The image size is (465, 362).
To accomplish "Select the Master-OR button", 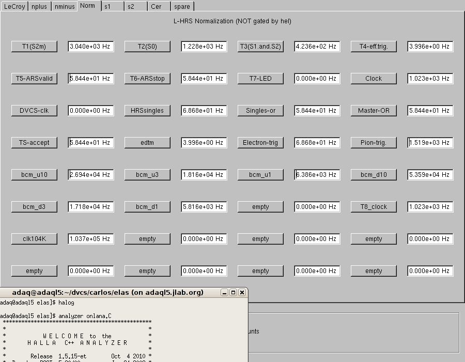I will [374, 111].
